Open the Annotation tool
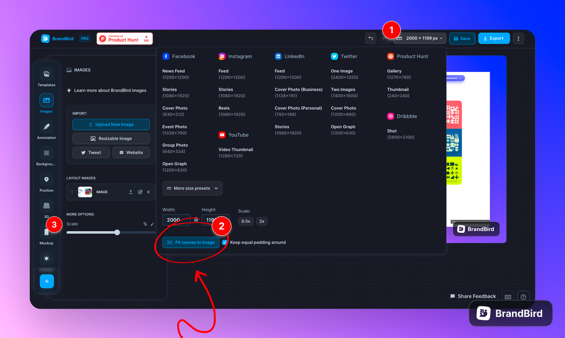The width and height of the screenshot is (565, 338). (x=47, y=130)
